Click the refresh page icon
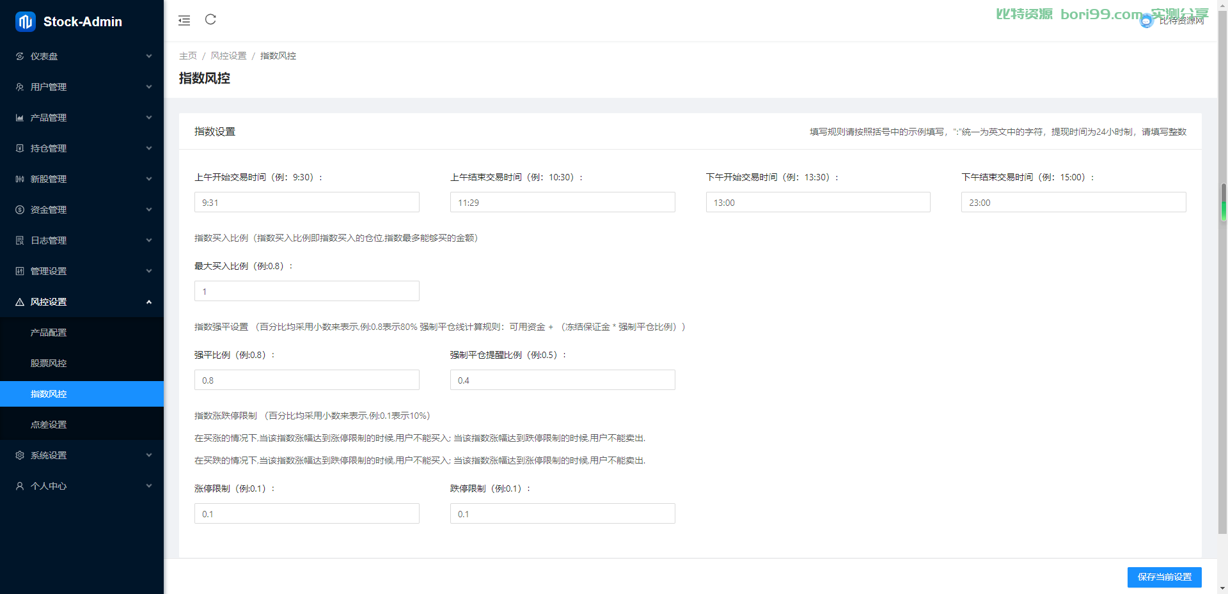Screen dimensions: 1228x594 tap(210, 20)
